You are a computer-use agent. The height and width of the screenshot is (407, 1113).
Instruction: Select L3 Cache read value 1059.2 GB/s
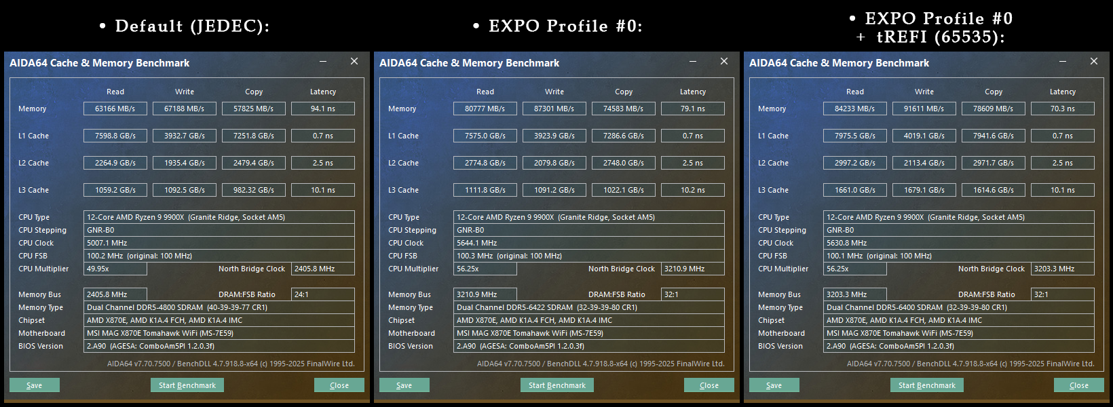pyautogui.click(x=115, y=190)
